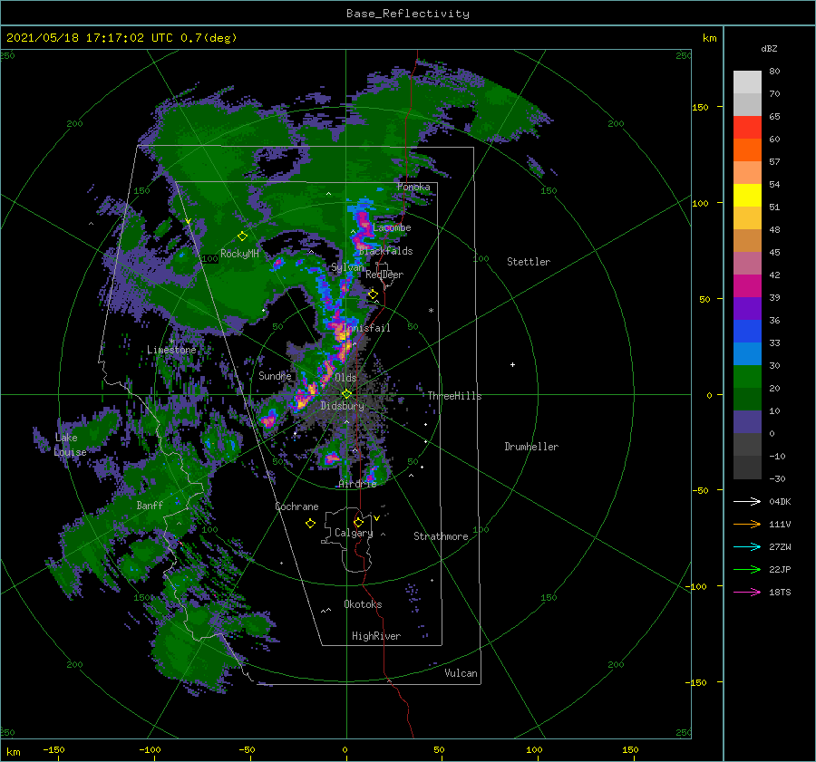Select the red 65–60 dBZ color swatch
Viewport: 816px width, 762px height.
click(x=747, y=128)
